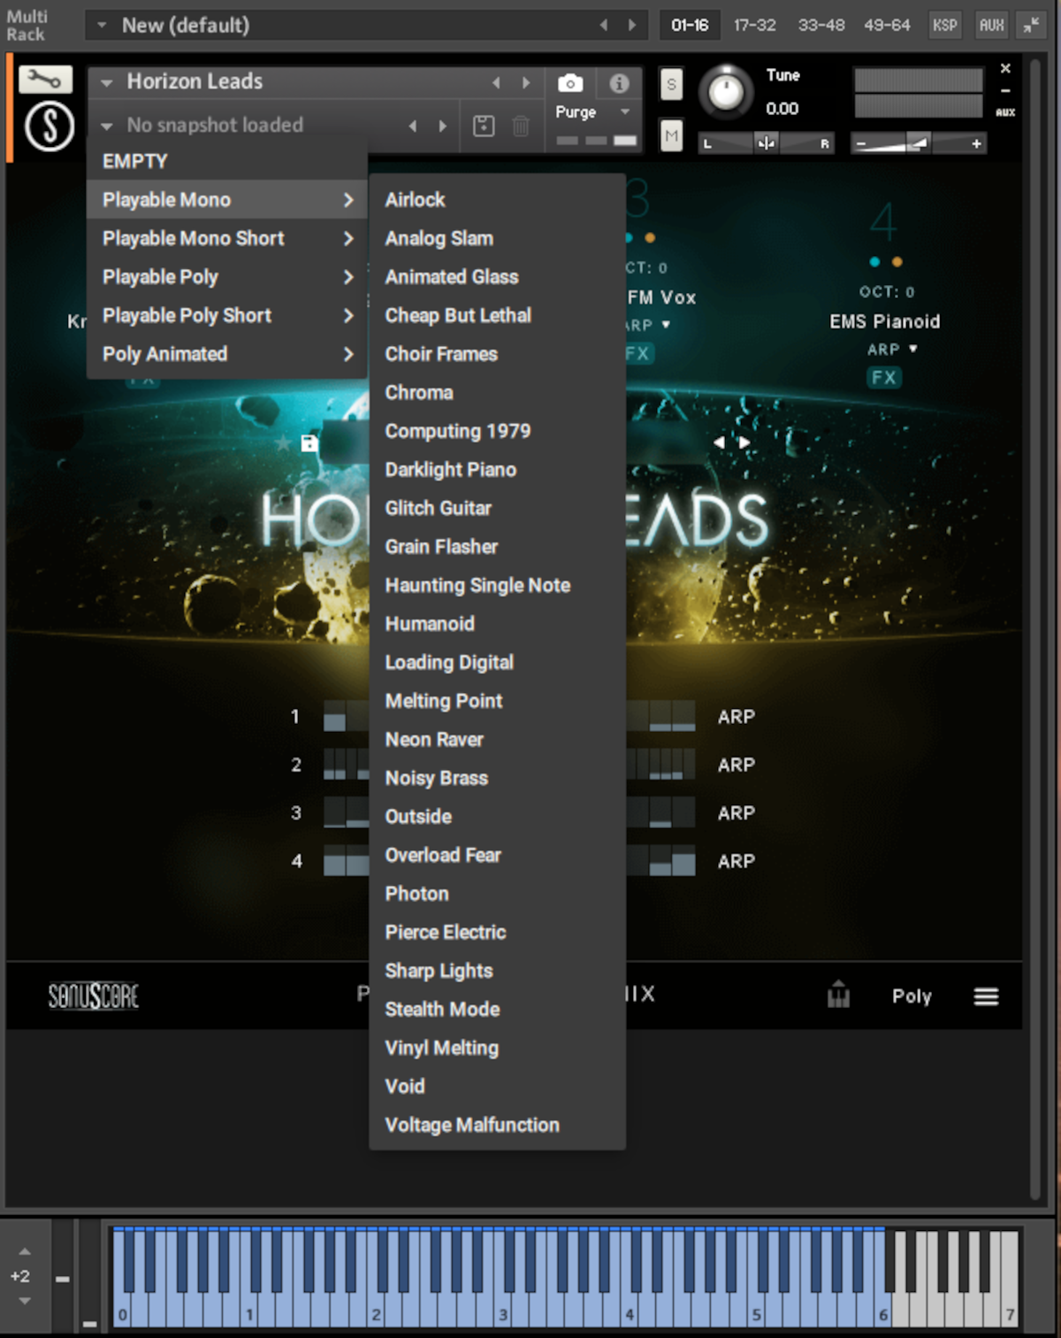This screenshot has width=1061, height=1338.
Task: Expand the Playable Mono Short submenu
Action: point(227,238)
